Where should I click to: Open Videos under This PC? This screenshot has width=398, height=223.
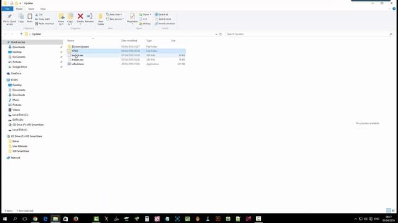click(x=16, y=110)
